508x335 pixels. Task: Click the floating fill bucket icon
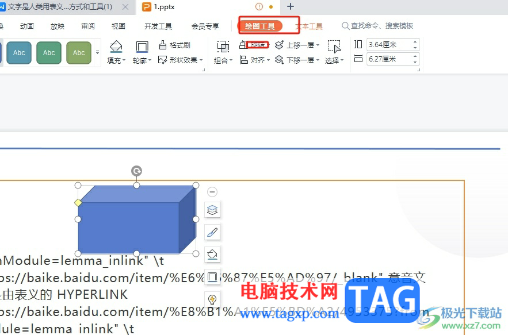(x=212, y=255)
